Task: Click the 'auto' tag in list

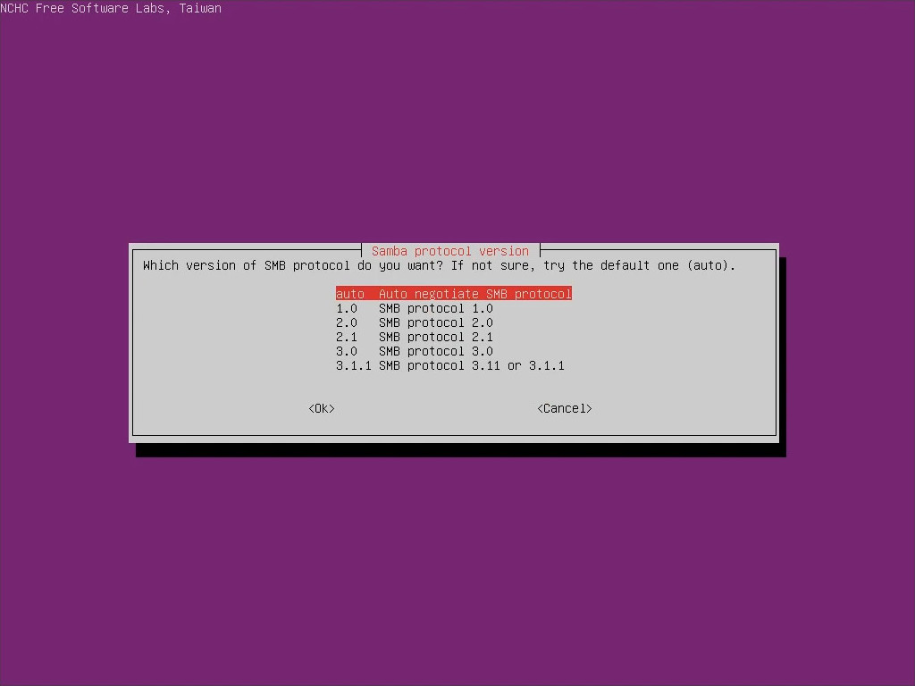Action: (349, 294)
